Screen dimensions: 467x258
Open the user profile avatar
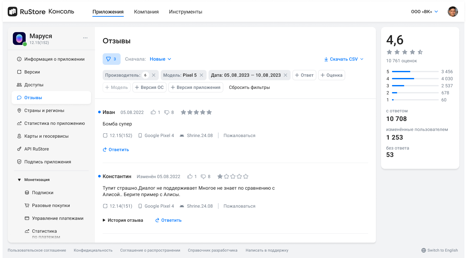[453, 12]
